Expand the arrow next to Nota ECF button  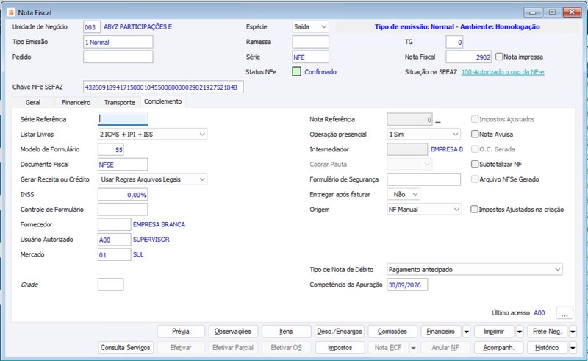pos(413,348)
